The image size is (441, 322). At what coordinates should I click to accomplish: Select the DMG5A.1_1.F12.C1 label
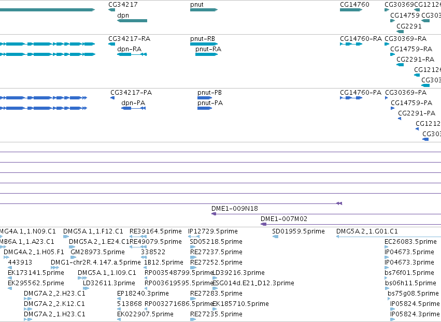(x=93, y=231)
